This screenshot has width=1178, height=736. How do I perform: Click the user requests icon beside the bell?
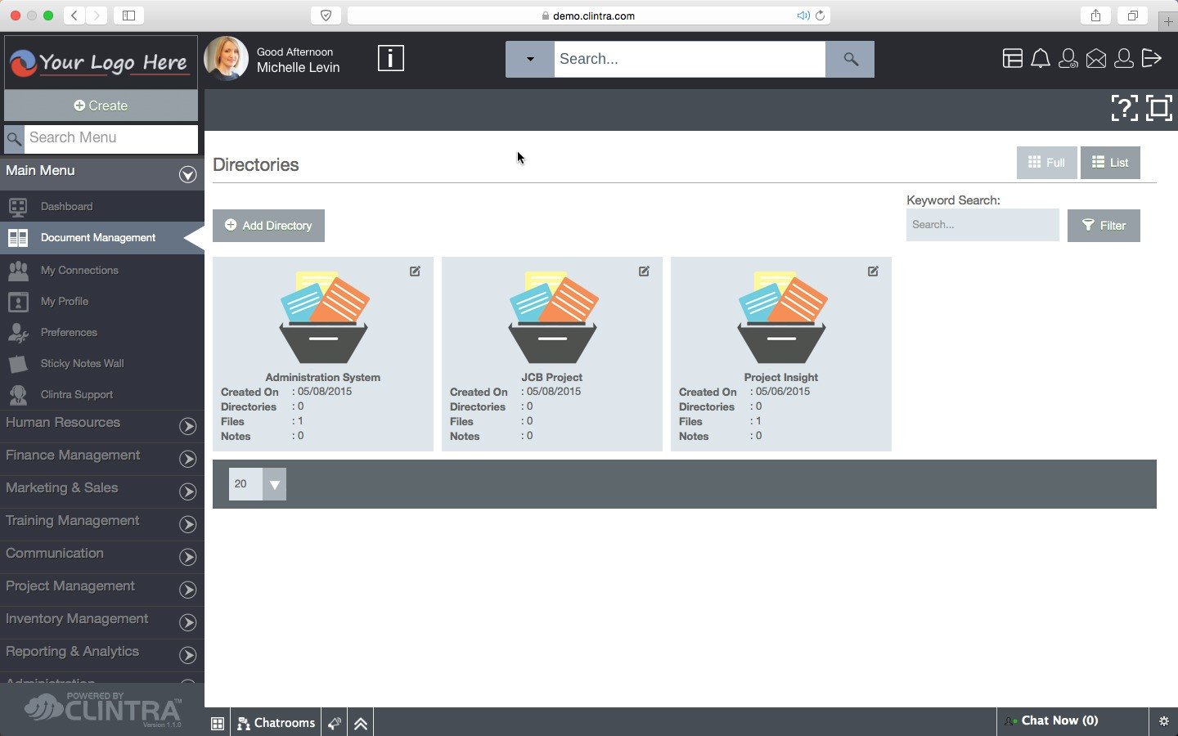coord(1068,58)
